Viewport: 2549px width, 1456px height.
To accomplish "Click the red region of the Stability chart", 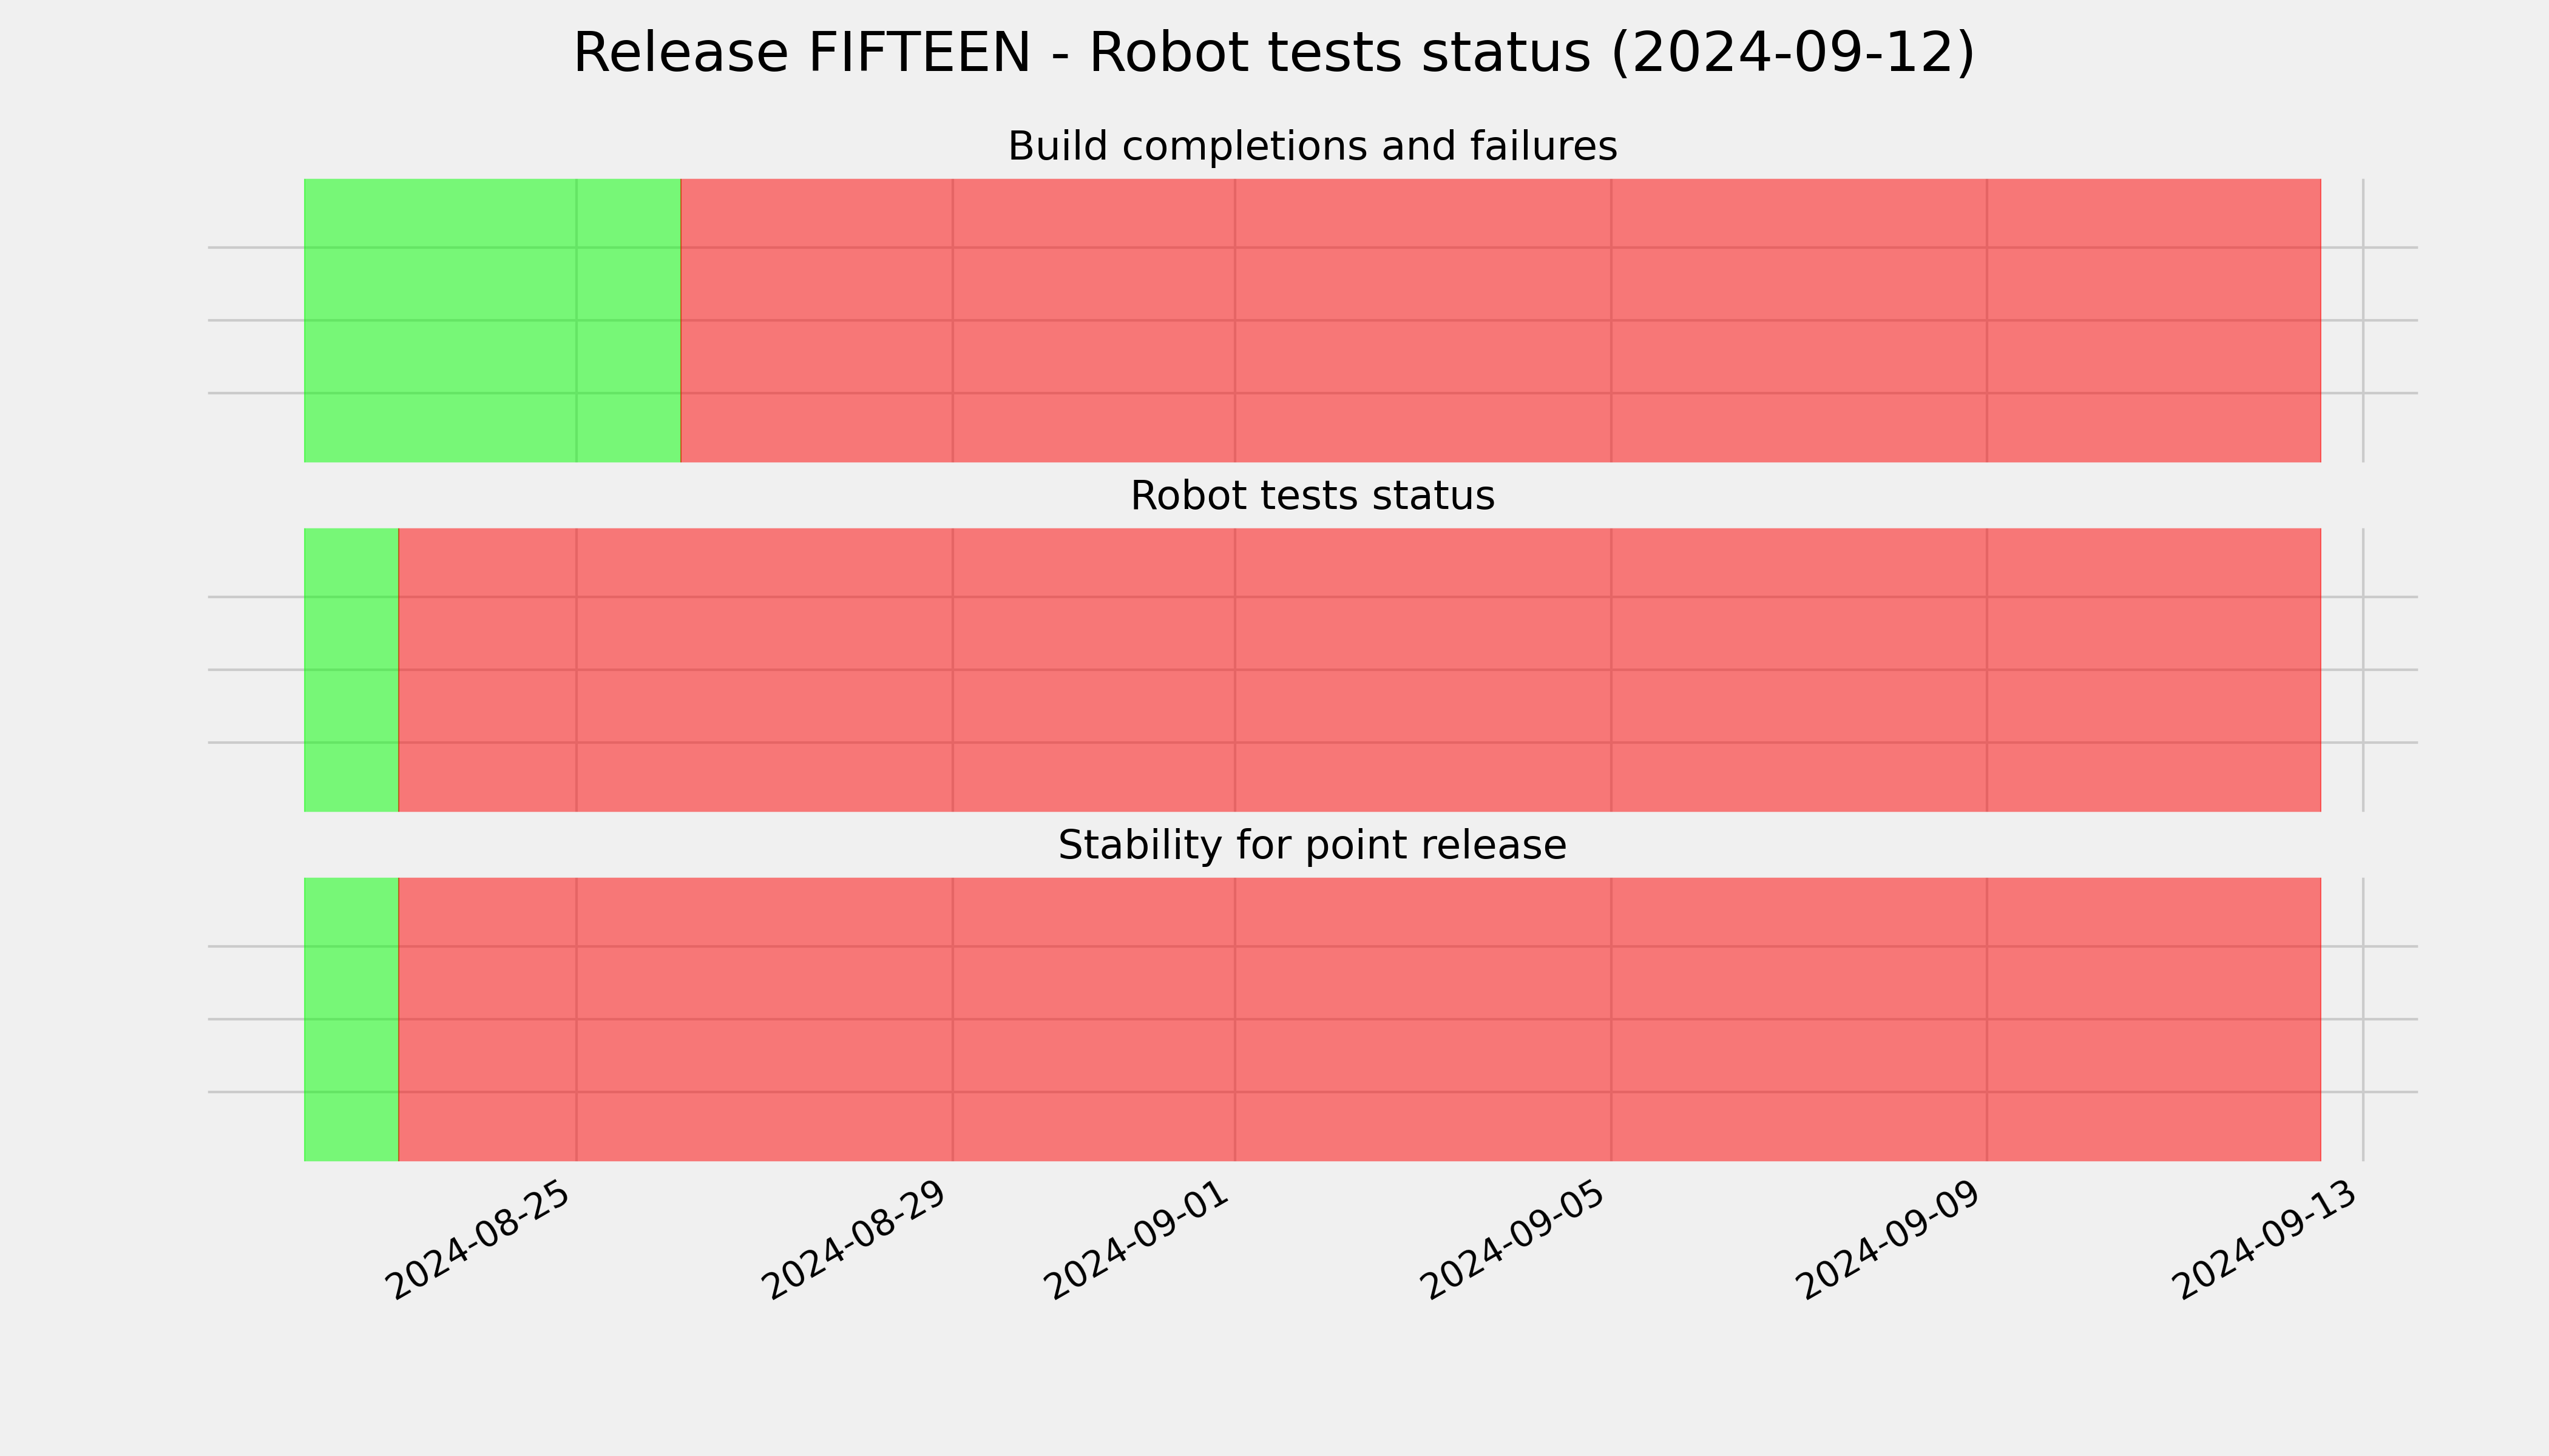I will [1359, 1019].
